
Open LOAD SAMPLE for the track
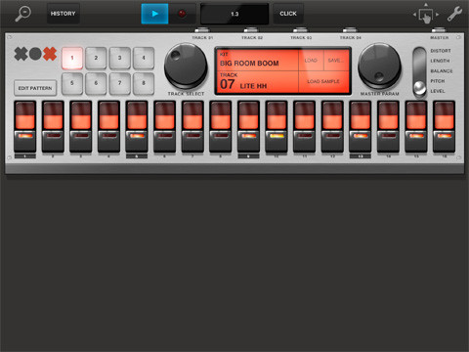[323, 81]
